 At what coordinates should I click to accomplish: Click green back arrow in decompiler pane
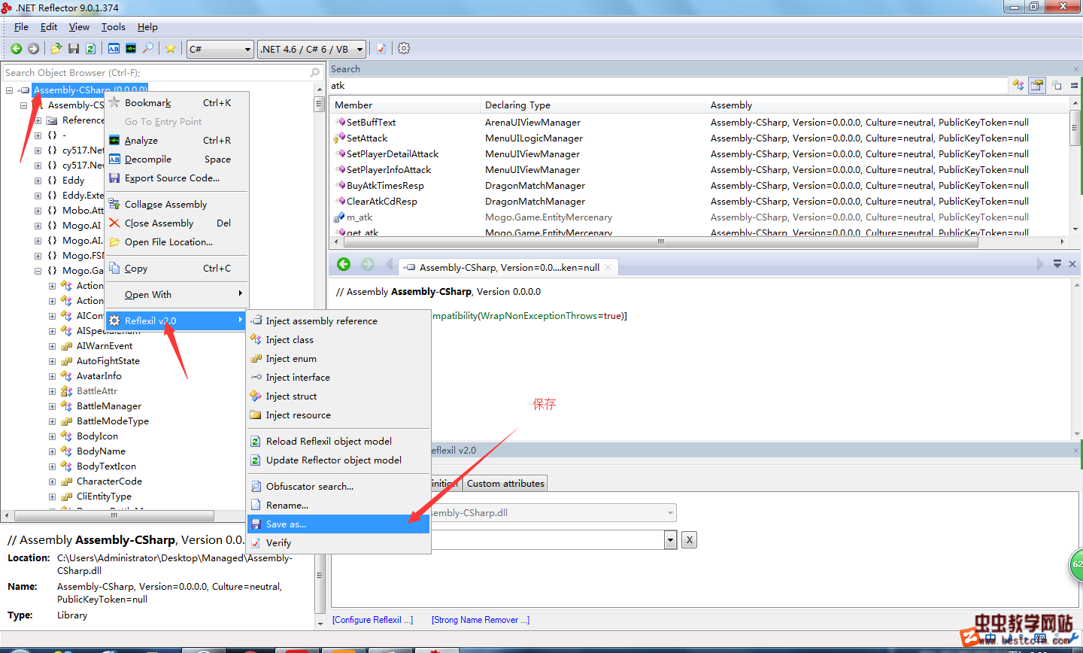click(344, 264)
